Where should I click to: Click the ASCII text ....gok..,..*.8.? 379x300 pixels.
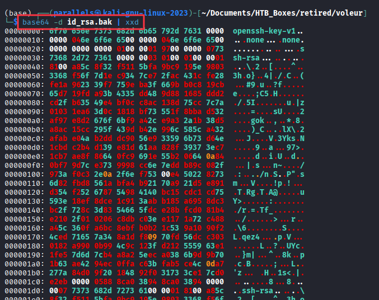click(x=269, y=121)
